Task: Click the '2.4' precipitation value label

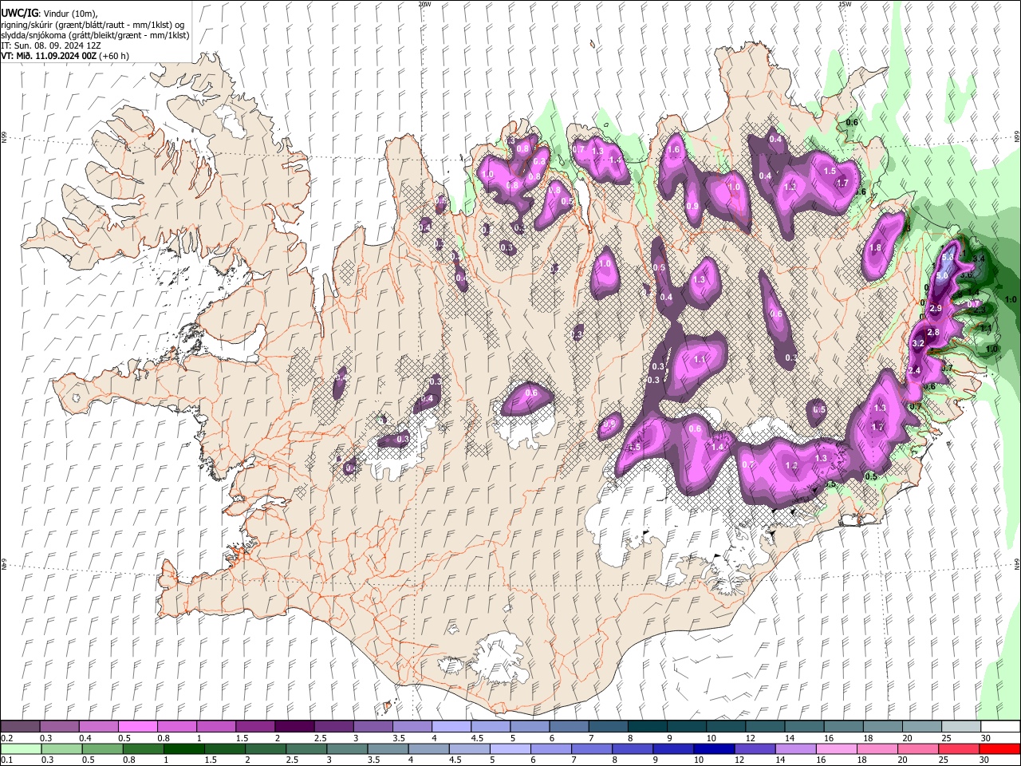Action: coord(914,370)
